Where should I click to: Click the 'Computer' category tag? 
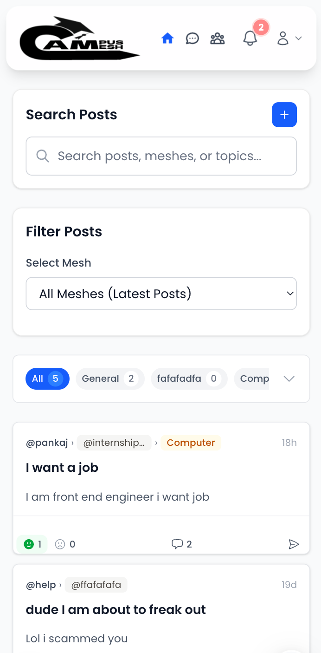tap(191, 443)
